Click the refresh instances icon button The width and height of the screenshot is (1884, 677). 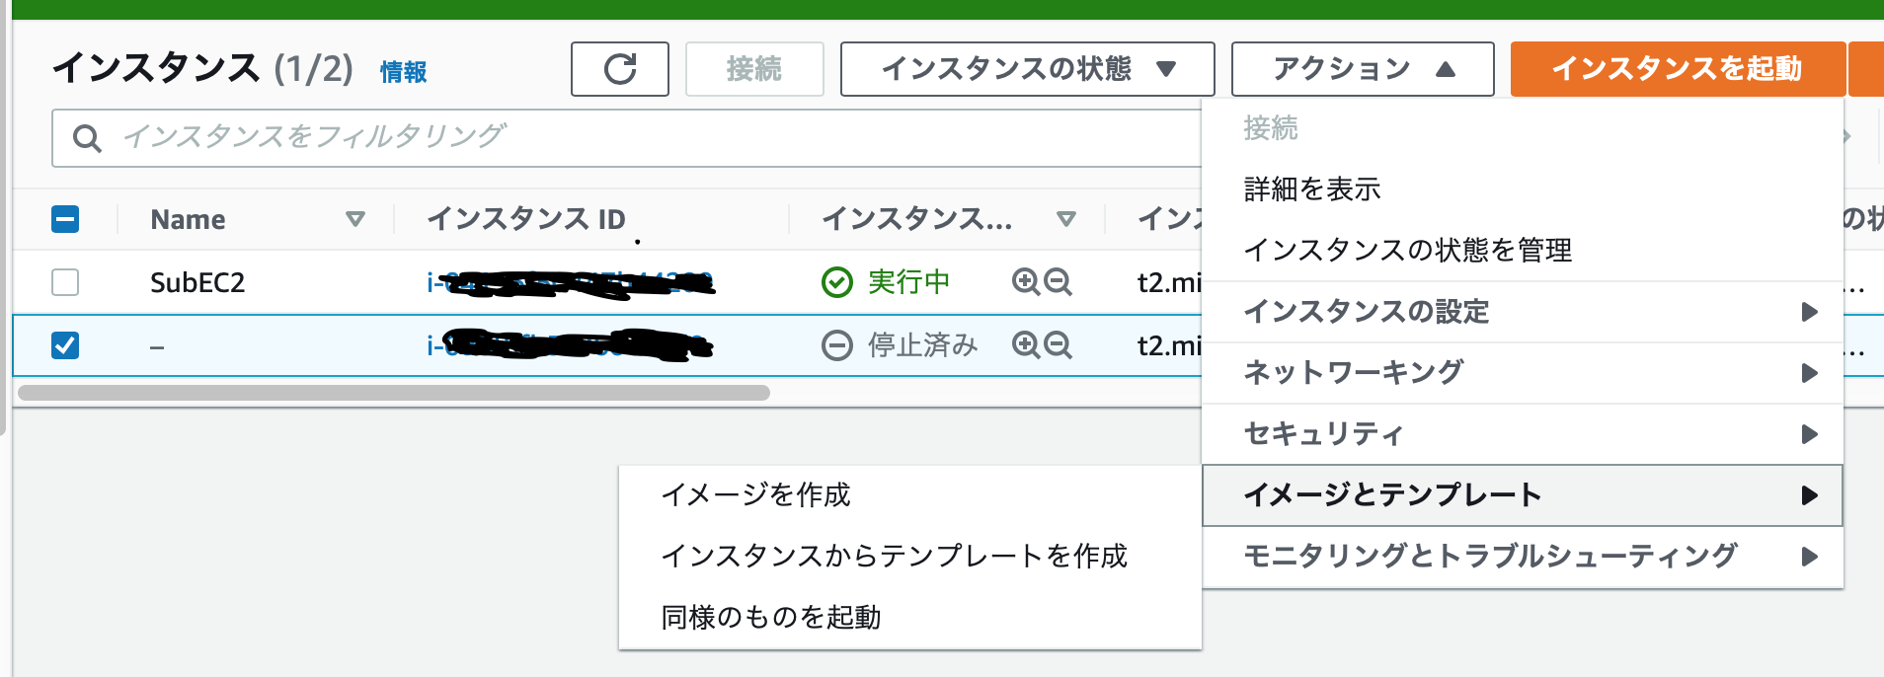coord(620,69)
